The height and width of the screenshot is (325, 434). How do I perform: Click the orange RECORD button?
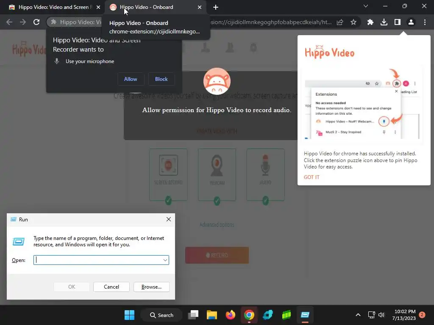[x=217, y=255]
